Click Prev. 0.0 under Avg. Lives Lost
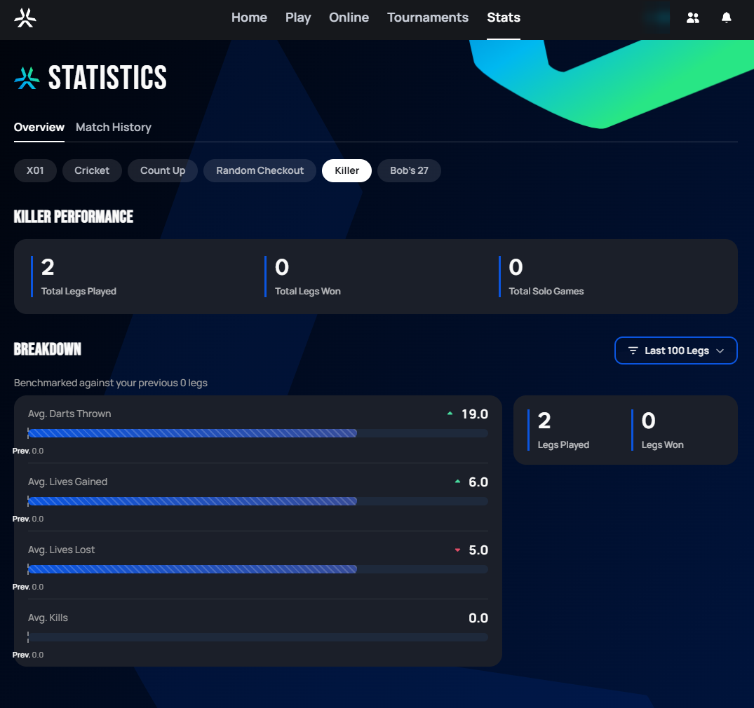 pyautogui.click(x=28, y=587)
